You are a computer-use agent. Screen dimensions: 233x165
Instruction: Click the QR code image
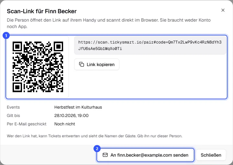pyautogui.click(x=38, y=67)
